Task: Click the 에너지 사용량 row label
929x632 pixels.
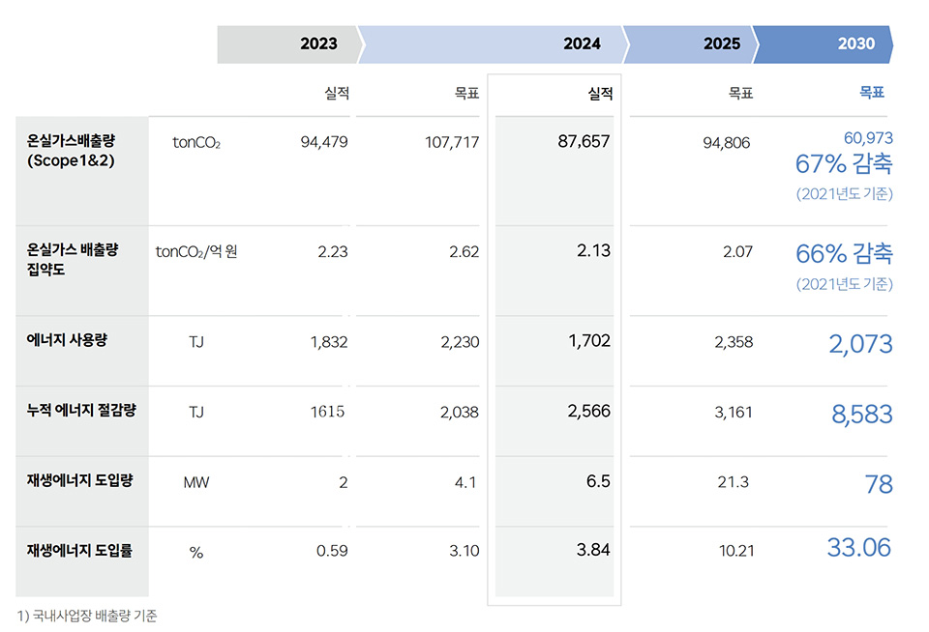Action: point(67,341)
